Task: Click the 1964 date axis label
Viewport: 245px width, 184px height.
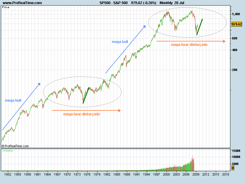Action: tap(47, 174)
